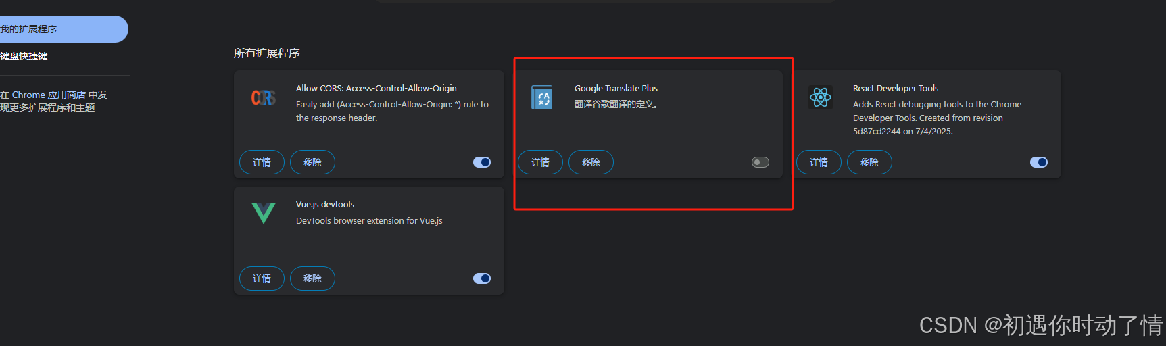Select 我的扩展程序 in the sidebar
Image resolution: width=1166 pixels, height=346 pixels.
tap(64, 29)
